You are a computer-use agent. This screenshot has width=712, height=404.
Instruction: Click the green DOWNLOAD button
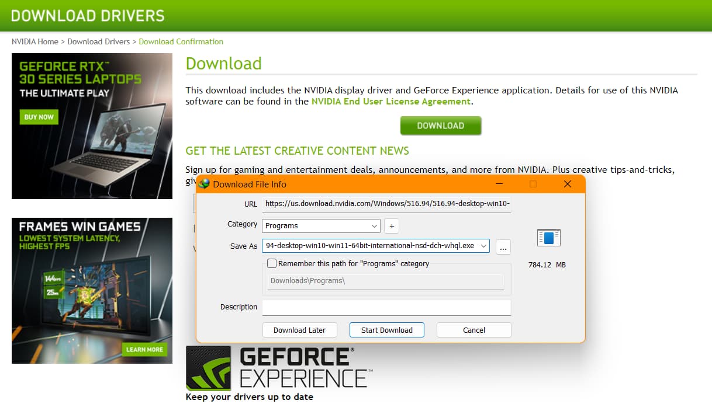coord(441,125)
